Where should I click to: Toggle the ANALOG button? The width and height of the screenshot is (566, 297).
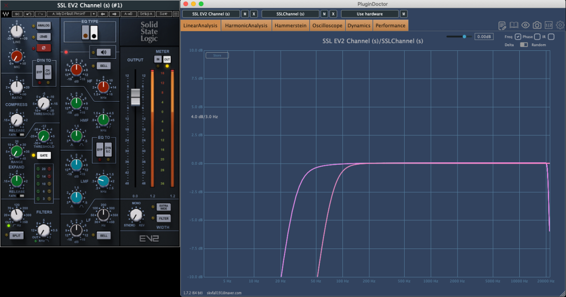(44, 26)
